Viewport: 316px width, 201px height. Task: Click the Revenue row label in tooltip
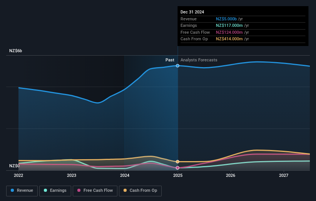[189, 19]
